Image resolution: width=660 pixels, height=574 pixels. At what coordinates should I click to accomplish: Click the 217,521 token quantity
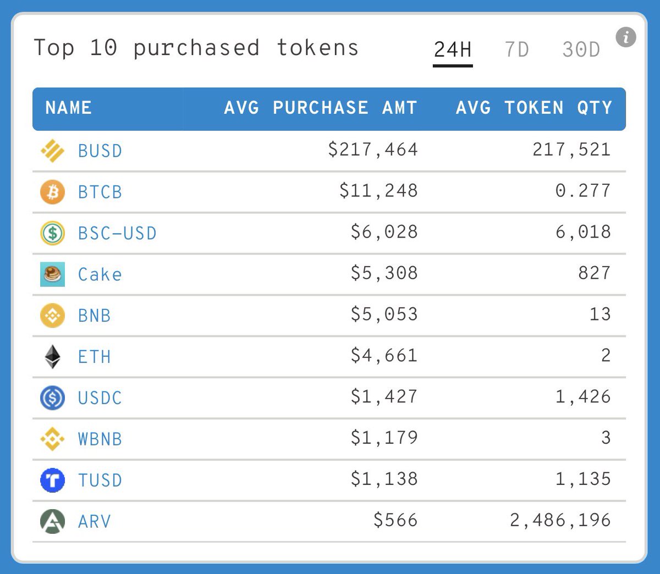(571, 150)
